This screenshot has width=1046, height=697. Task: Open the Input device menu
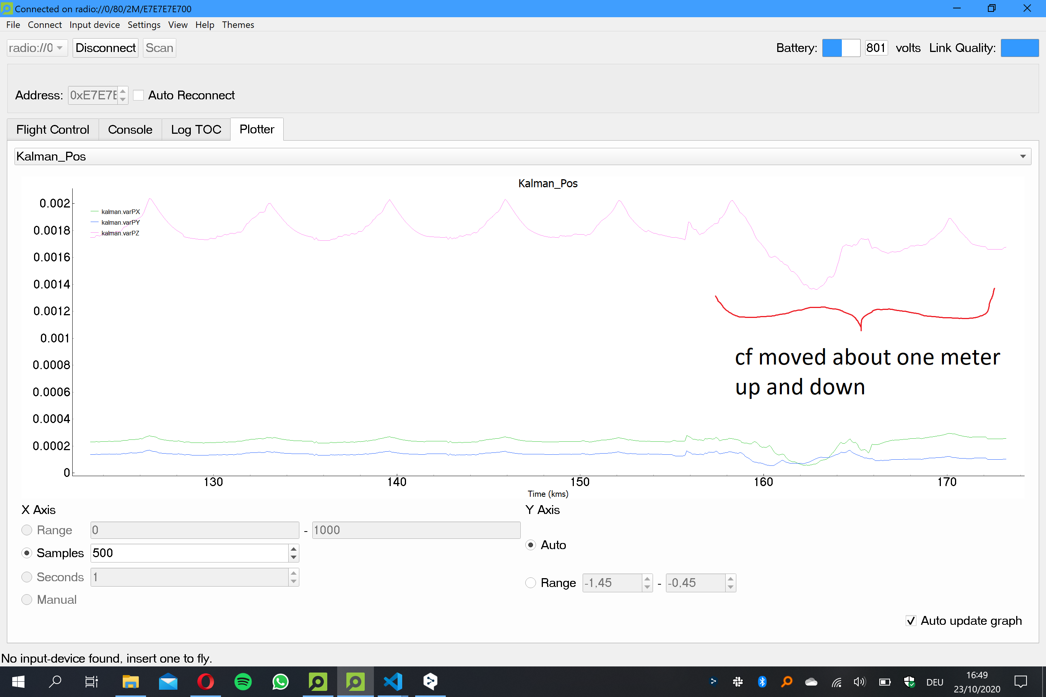(94, 25)
